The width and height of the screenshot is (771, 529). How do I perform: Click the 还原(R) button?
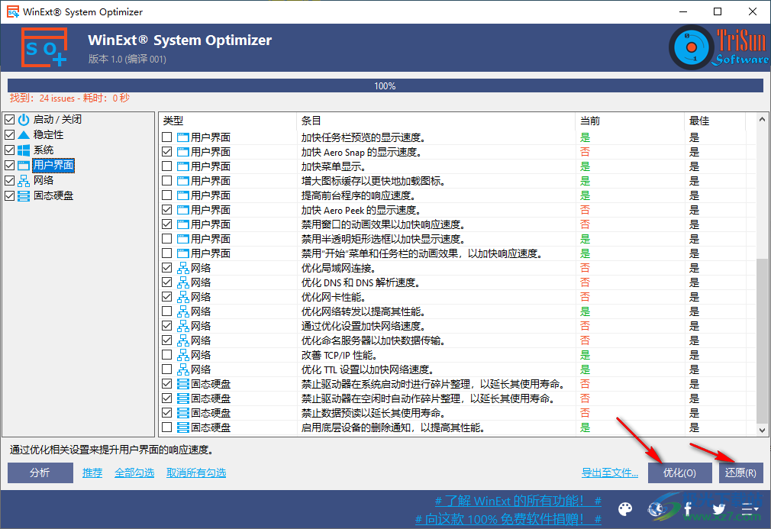tap(740, 473)
